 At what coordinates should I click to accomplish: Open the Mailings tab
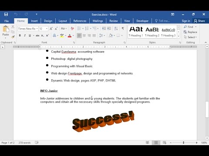coord(98,21)
